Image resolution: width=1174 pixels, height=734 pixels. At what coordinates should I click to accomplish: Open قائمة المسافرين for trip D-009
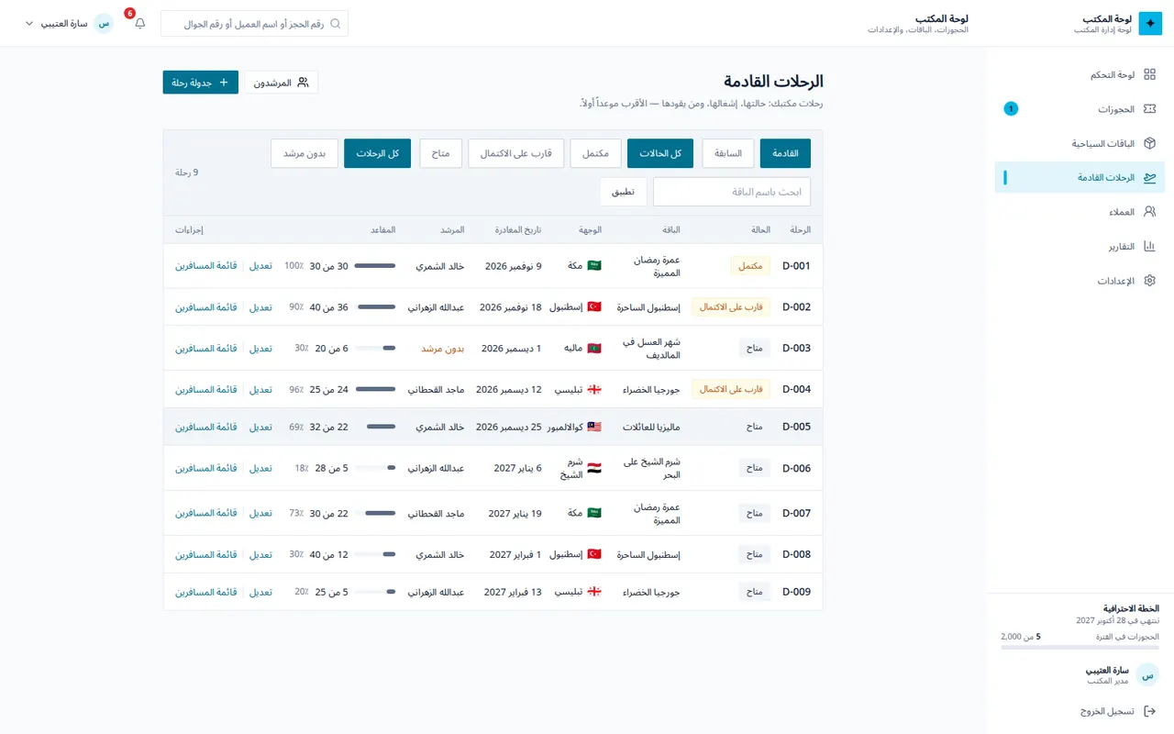tap(206, 593)
